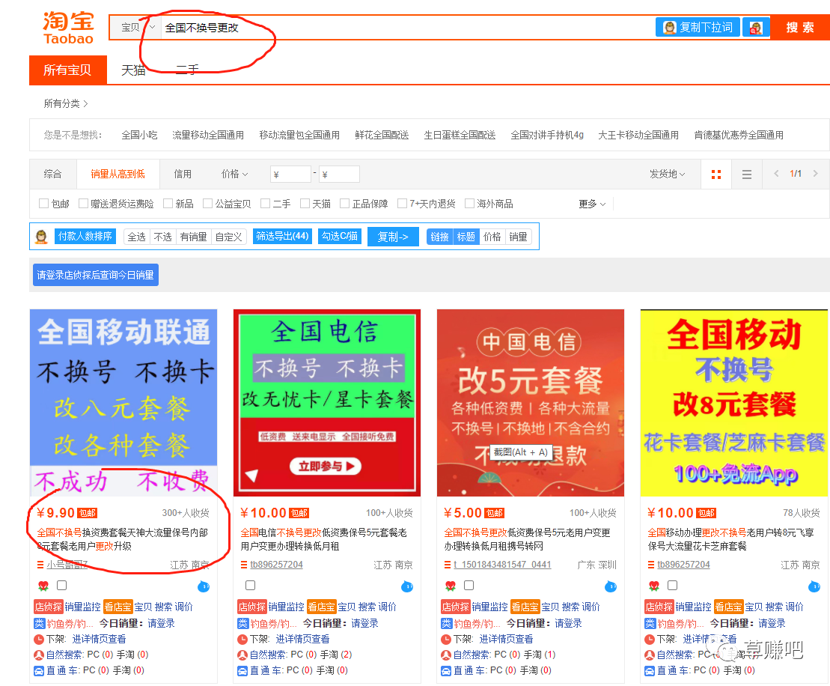
Task: Switch to list view icon
Action: tap(746, 174)
